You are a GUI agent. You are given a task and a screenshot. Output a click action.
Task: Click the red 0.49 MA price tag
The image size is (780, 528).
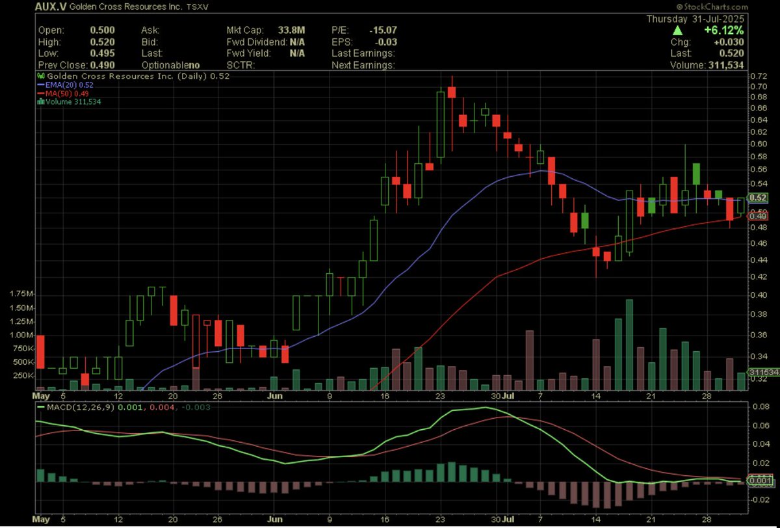(759, 217)
